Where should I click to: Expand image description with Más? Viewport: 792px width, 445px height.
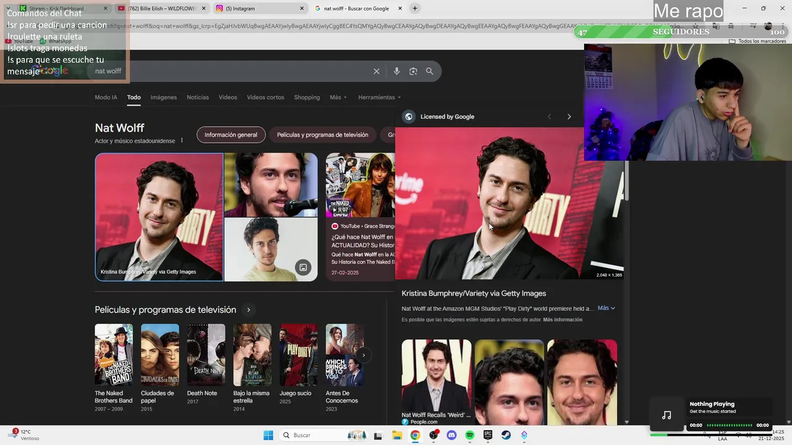(606, 308)
